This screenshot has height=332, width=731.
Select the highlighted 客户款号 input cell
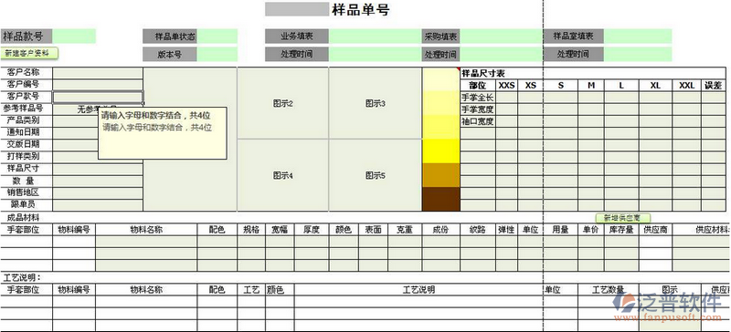point(98,97)
